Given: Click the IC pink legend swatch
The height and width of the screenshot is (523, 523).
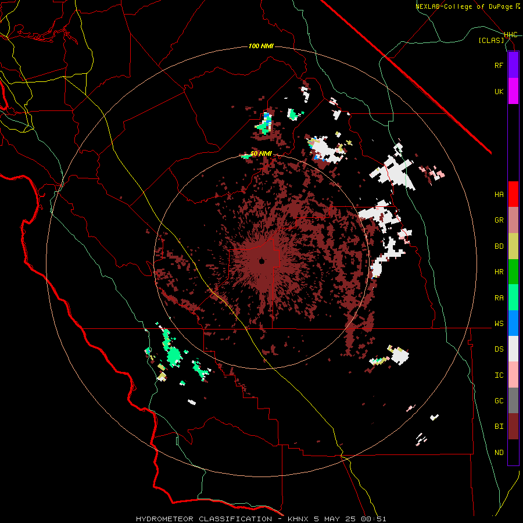Looking at the screenshot, I should 513,375.
